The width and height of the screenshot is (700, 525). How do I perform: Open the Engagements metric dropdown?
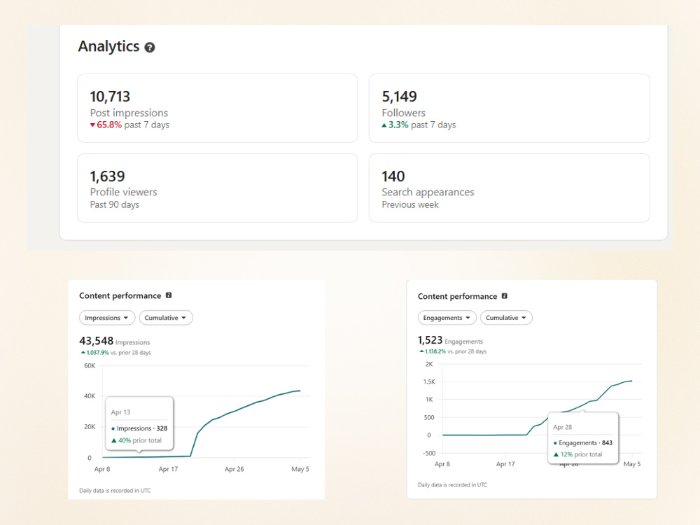click(x=447, y=318)
